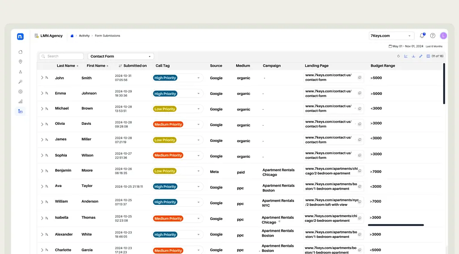
Task: Sort by the First Name column
Action: pyautogui.click(x=97, y=66)
